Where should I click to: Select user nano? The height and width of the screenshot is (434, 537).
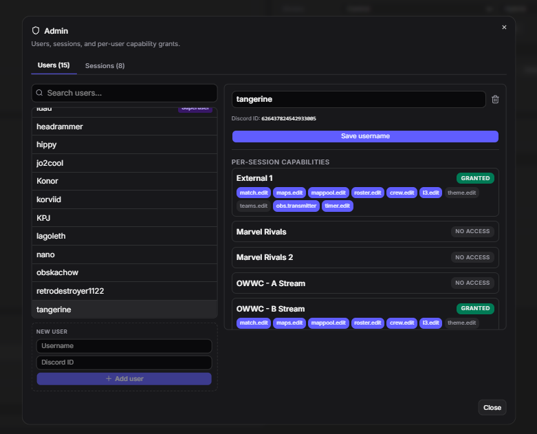tap(124, 254)
